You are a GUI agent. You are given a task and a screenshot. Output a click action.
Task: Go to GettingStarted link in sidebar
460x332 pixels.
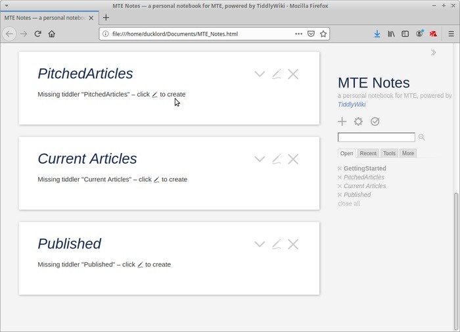tap(365, 168)
